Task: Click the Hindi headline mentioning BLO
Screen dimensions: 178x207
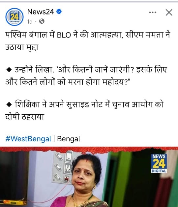Action: point(87,41)
